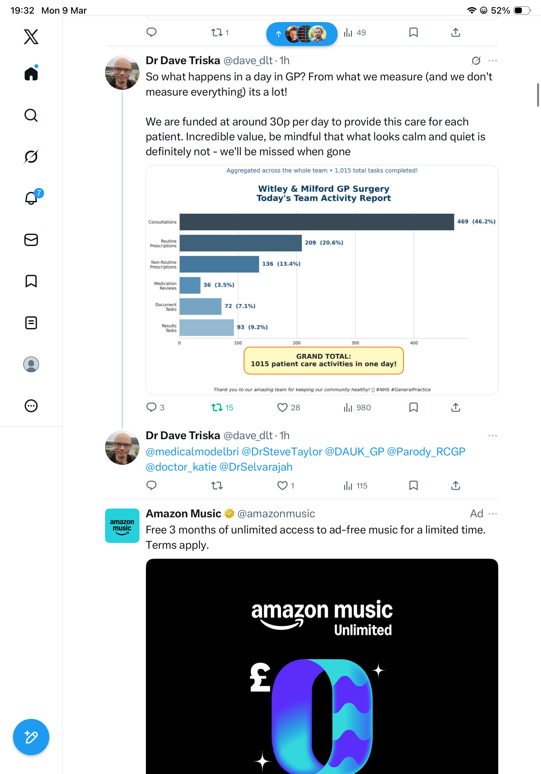Expand the sidebar More menu
Viewport: 541px width, 774px height.
(31, 406)
